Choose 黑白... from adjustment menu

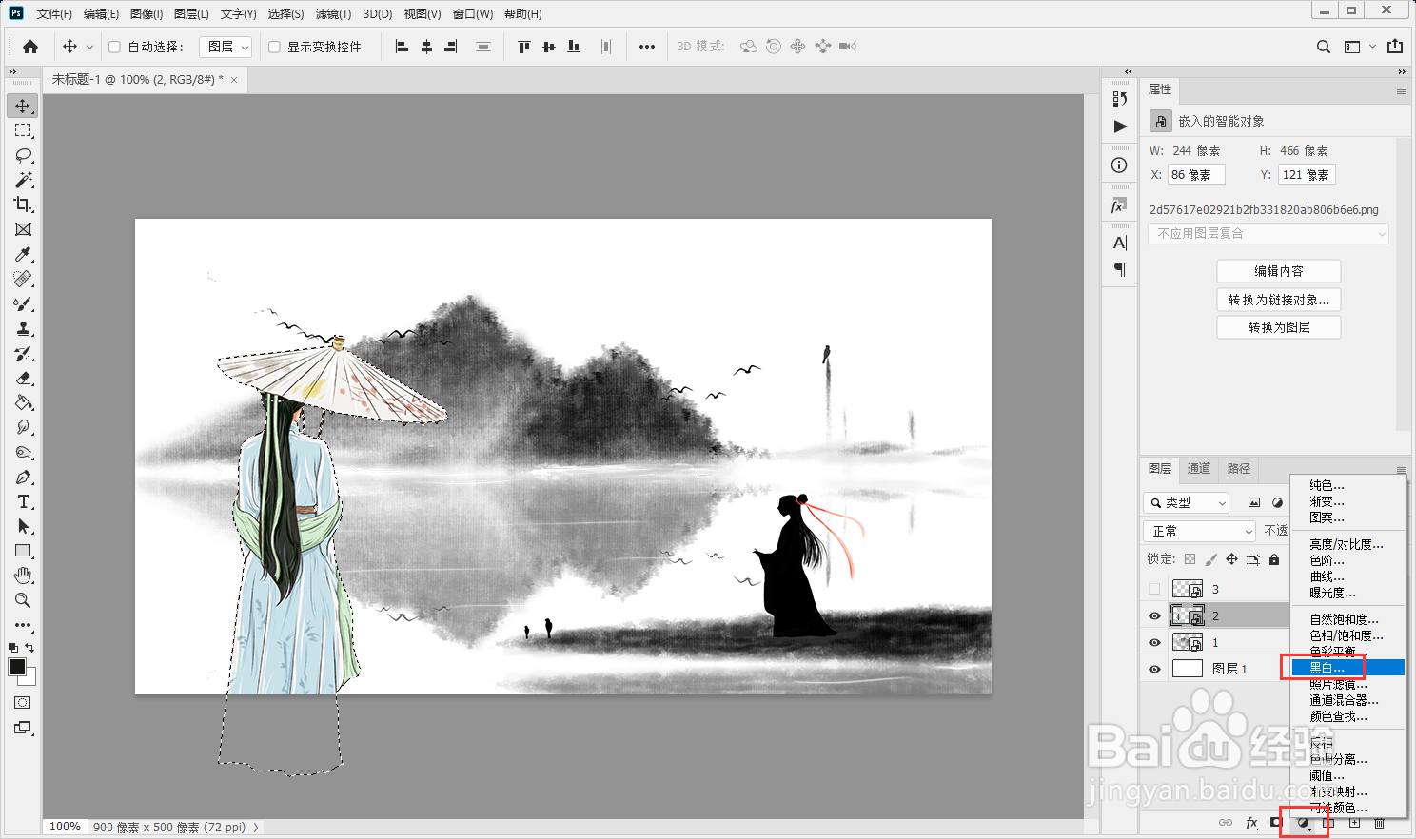(x=1348, y=668)
